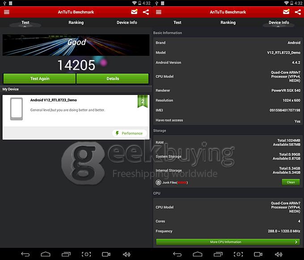Tap USB status icon on left status bar
The image size is (304, 260).
pyautogui.click(x=4, y=3)
